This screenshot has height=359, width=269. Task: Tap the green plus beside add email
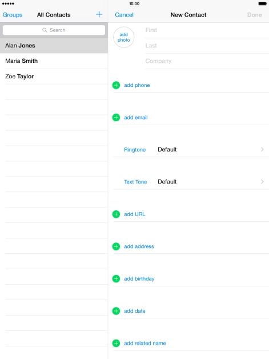[116, 117]
